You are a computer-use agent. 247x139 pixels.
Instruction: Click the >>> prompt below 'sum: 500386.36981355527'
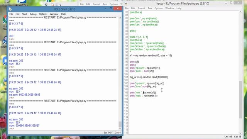(x=12, y=129)
